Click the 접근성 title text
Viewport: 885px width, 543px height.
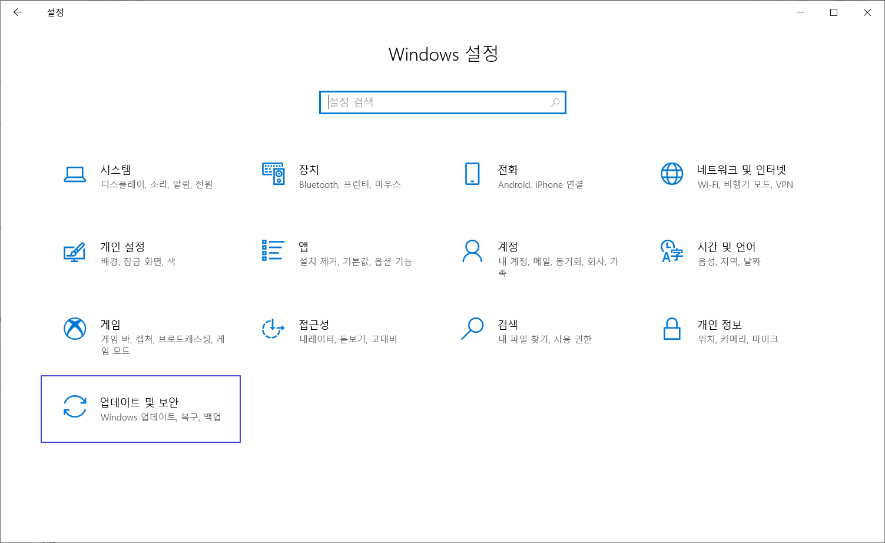coord(314,325)
